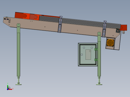Screen dimensions: 130x97
Task: Select the right guide rail bracket
Action: (x=104, y=30)
